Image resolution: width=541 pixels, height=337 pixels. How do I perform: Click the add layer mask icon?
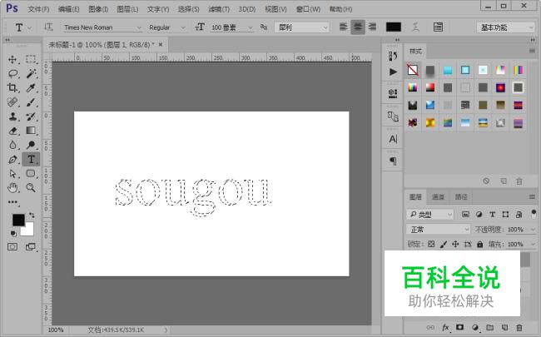(x=460, y=327)
